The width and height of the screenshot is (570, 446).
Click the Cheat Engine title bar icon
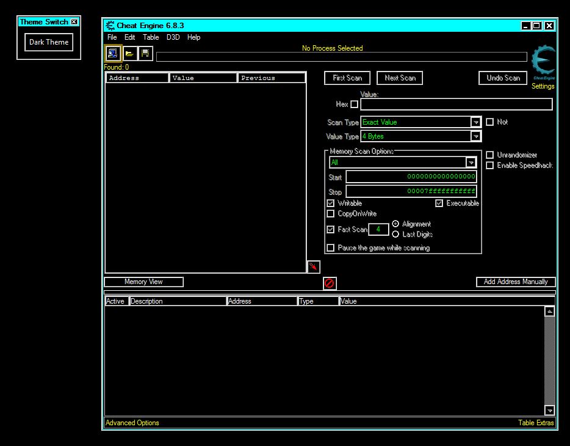coord(110,26)
